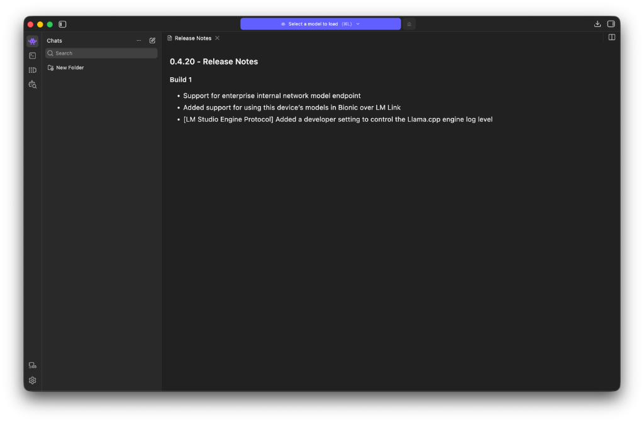Click the eject model icon
Screen dimensions: 644x422
click(x=409, y=24)
